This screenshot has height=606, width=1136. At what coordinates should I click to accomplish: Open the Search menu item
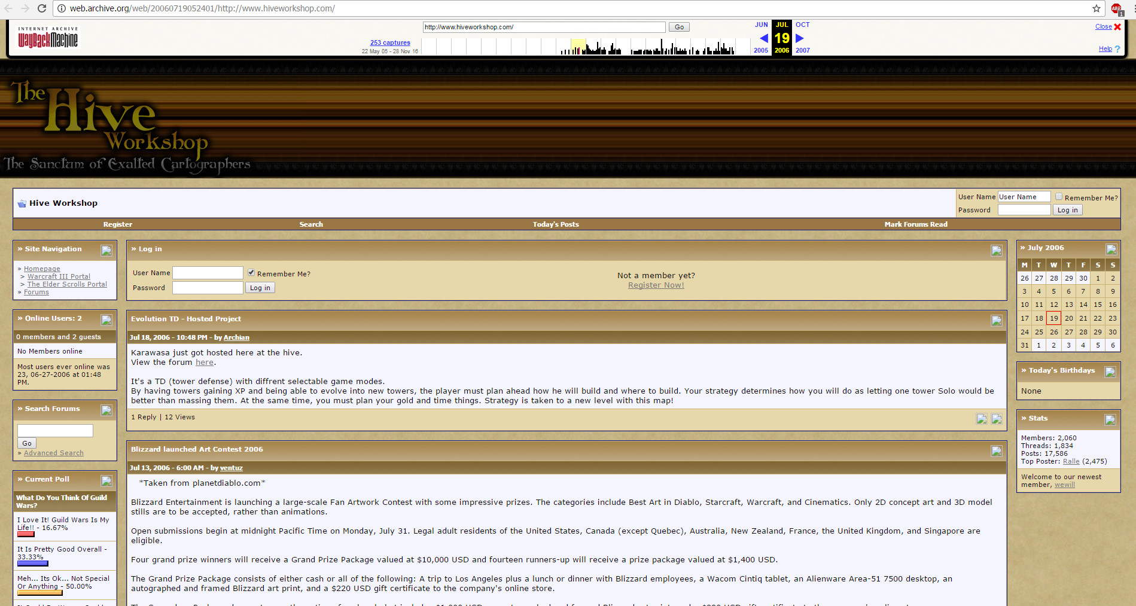311,224
